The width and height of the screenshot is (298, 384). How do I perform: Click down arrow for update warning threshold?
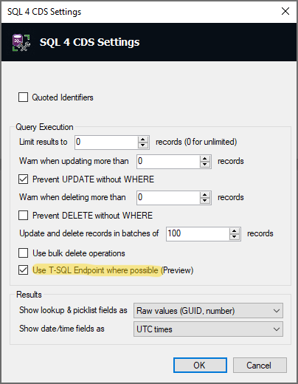coord(205,165)
